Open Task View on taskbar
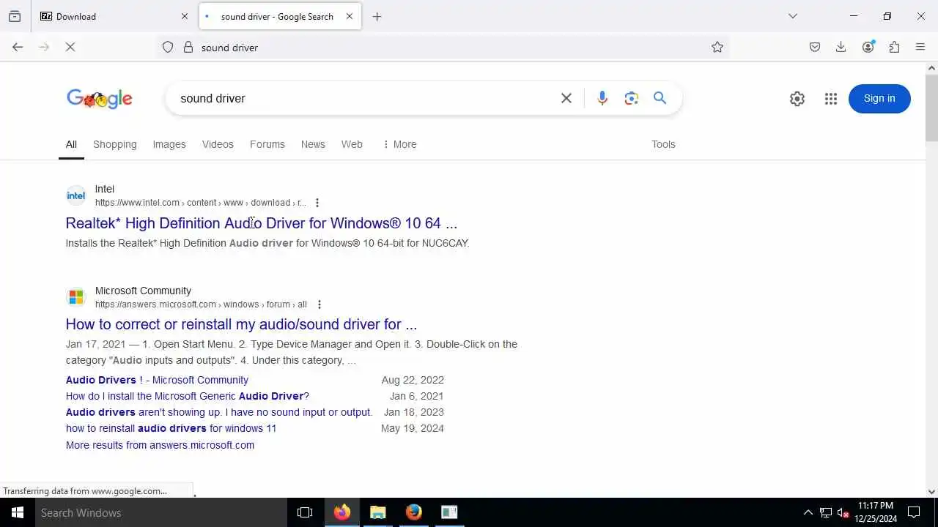 point(305,512)
